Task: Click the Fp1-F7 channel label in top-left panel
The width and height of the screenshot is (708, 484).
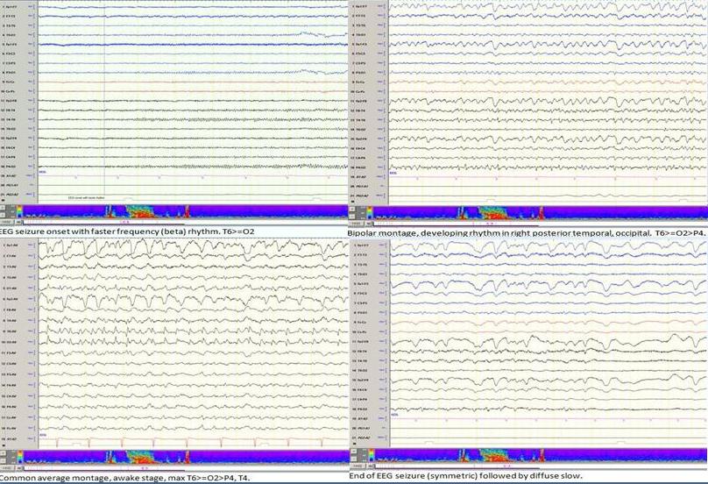Action: (x=11, y=7)
